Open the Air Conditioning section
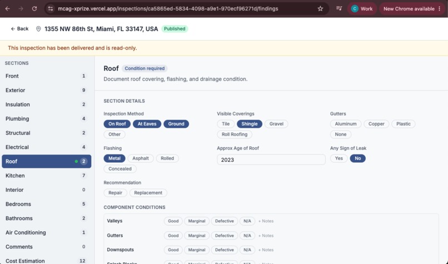Viewport: 448px width, 264px height. tap(46, 232)
